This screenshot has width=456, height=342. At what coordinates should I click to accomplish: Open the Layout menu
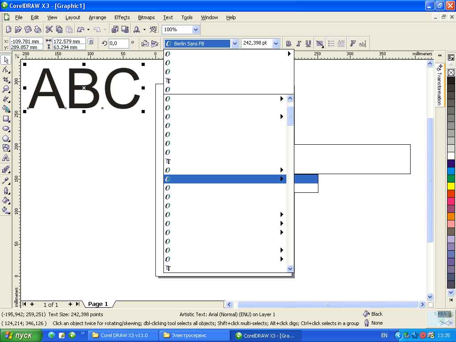click(x=73, y=17)
